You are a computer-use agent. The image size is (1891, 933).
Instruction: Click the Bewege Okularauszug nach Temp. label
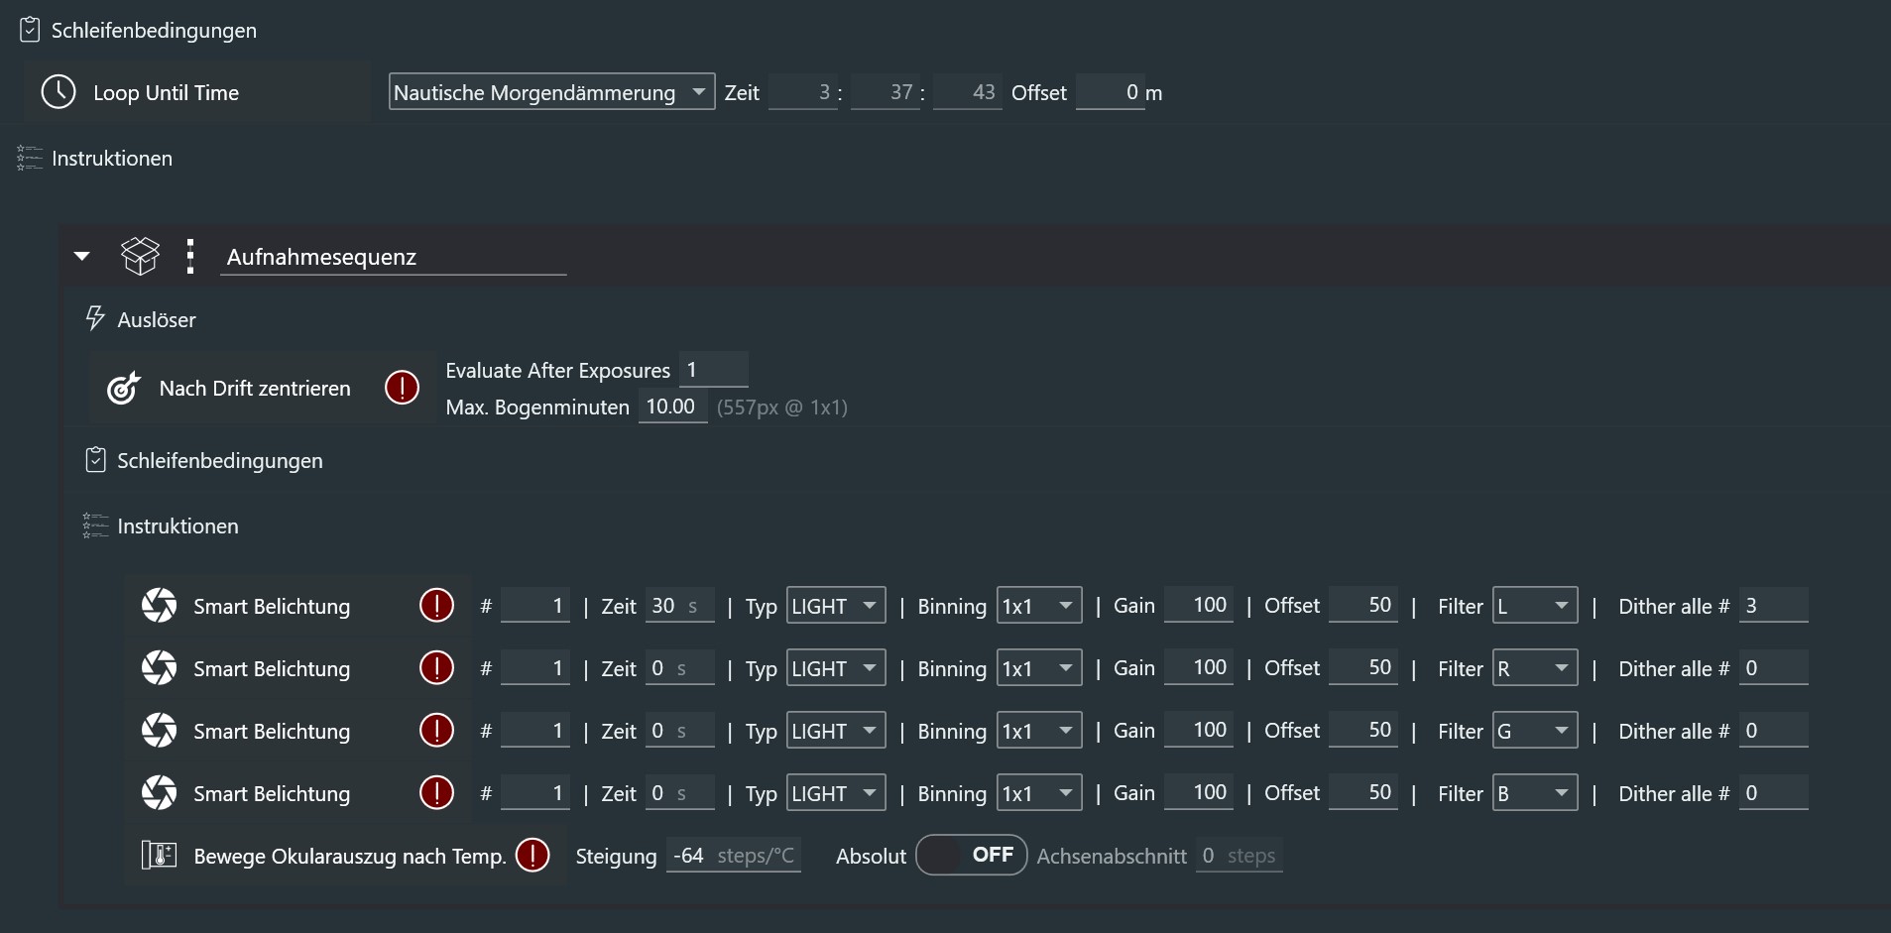350,856
